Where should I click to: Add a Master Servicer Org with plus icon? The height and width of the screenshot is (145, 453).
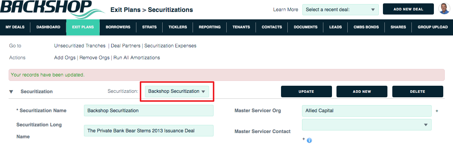click(x=437, y=111)
